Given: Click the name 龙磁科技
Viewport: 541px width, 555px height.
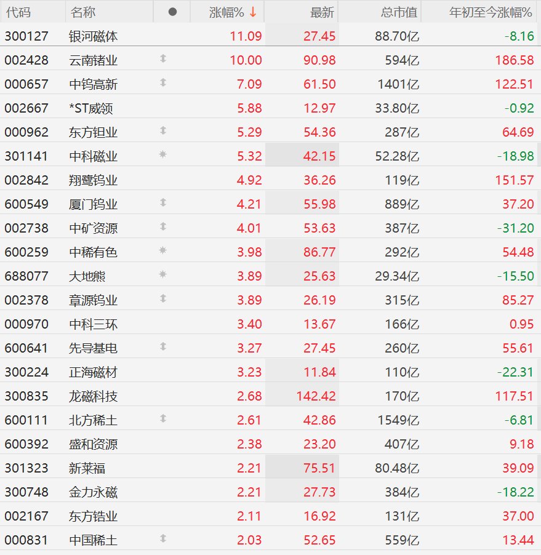Looking at the screenshot, I should click(93, 396).
